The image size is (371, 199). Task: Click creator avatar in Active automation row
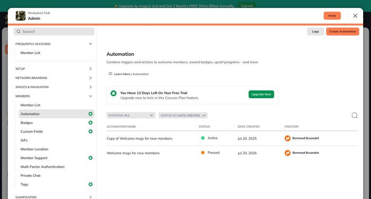[x=287, y=138]
